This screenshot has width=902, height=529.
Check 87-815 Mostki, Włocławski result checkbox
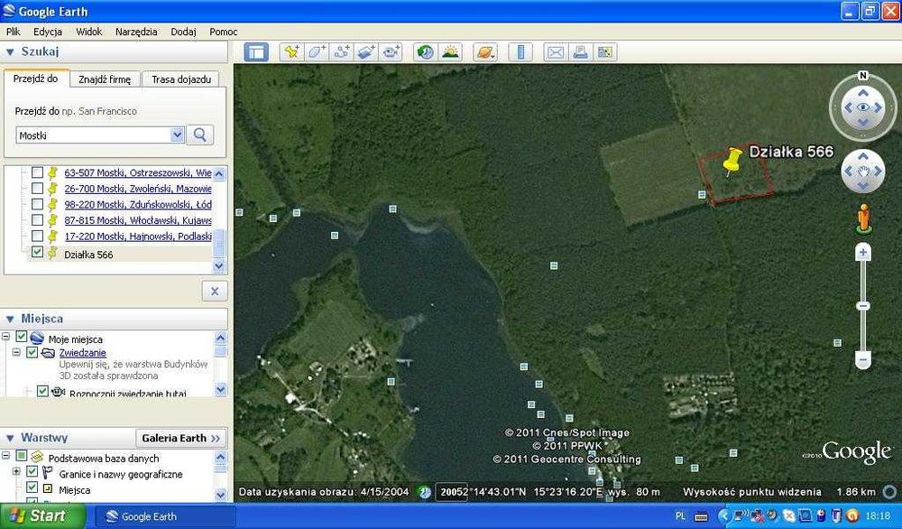coord(37,220)
